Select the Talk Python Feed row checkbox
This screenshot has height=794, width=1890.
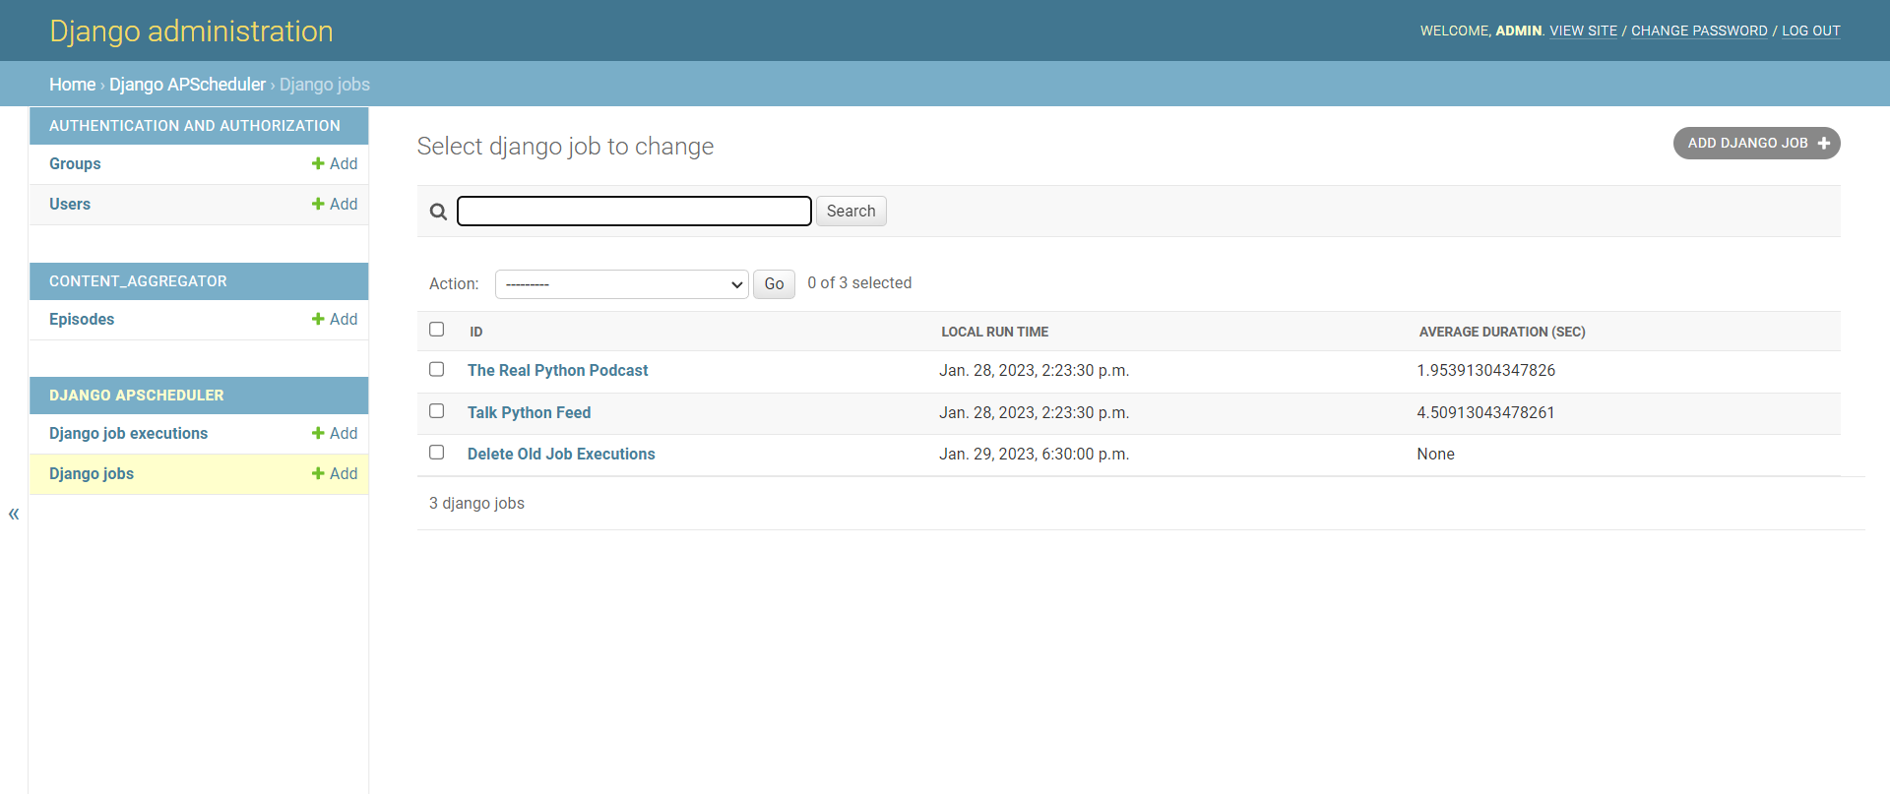click(x=437, y=411)
